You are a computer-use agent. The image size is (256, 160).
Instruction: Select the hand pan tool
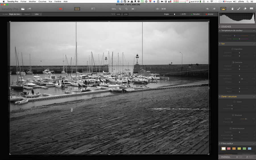(232, 9)
